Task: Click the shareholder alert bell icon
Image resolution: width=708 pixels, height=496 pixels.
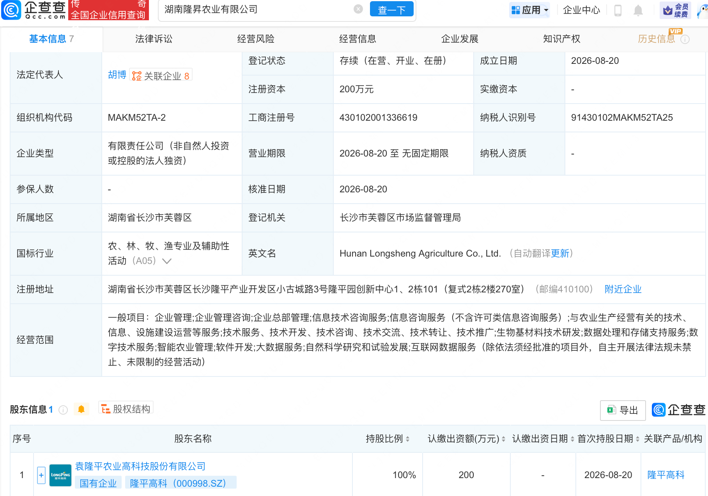Action: click(81, 409)
